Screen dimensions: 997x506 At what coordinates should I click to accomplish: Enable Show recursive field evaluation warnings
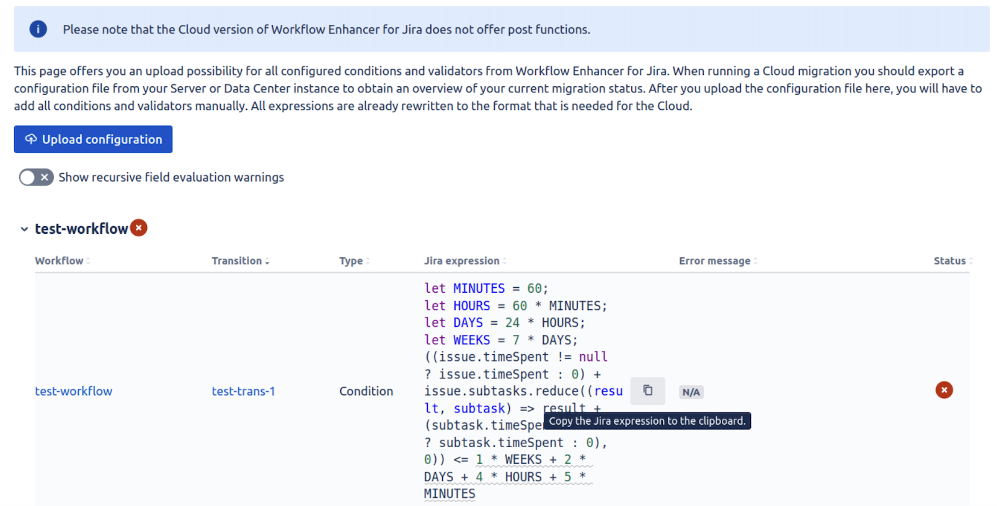click(x=36, y=177)
